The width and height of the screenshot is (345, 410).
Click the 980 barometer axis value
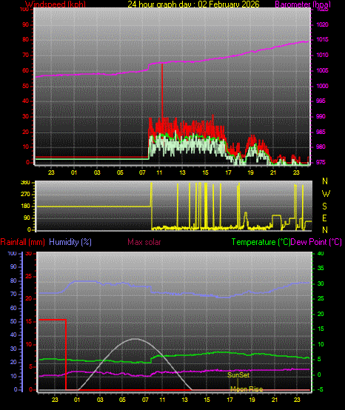click(x=321, y=147)
